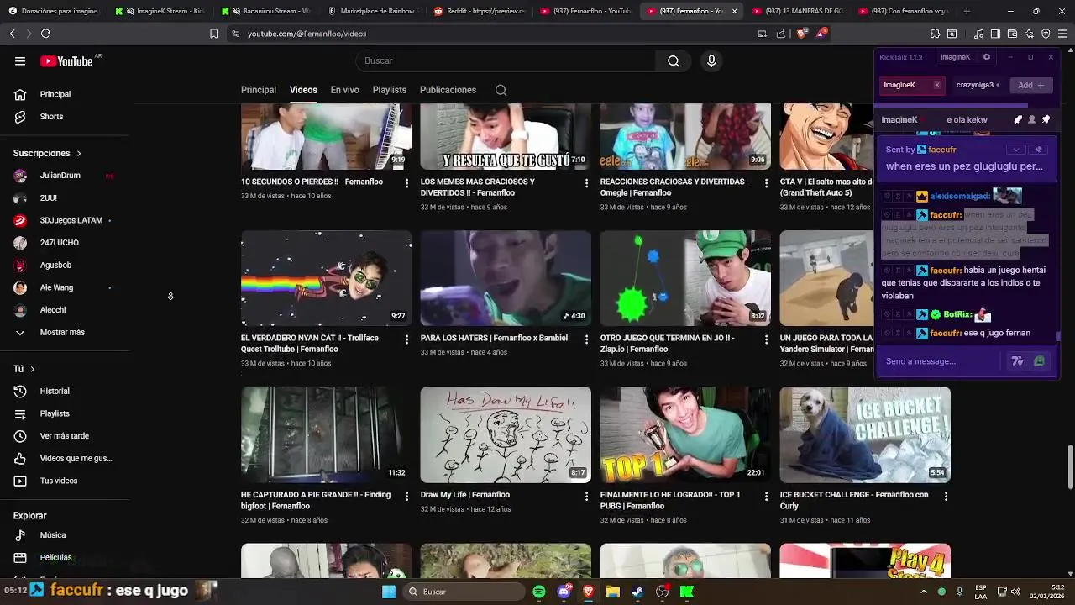Open Shorts in the sidebar
The height and width of the screenshot is (605, 1075).
50,117
